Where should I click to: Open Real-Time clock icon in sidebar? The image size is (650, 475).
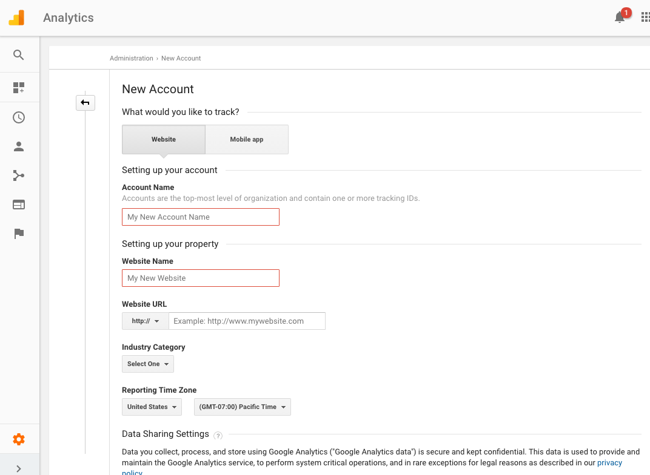[x=19, y=117]
